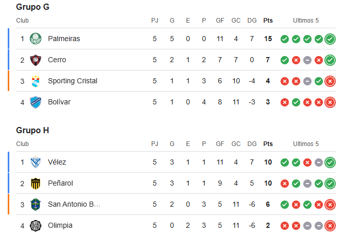Click Palmeiras' most recent win icon
The image size is (343, 235).
point(330,39)
